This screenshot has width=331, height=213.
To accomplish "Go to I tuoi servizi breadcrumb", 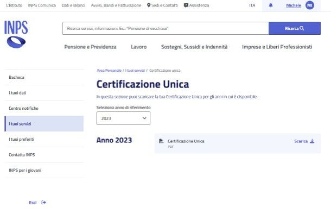I will coord(135,71).
